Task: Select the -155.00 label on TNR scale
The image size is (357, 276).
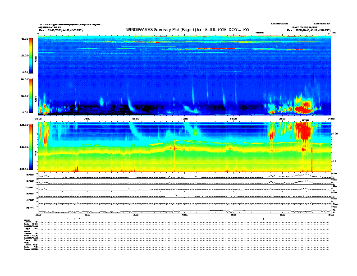Action: click(23, 169)
